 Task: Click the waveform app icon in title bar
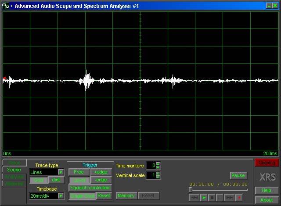pyautogui.click(x=5, y=6)
